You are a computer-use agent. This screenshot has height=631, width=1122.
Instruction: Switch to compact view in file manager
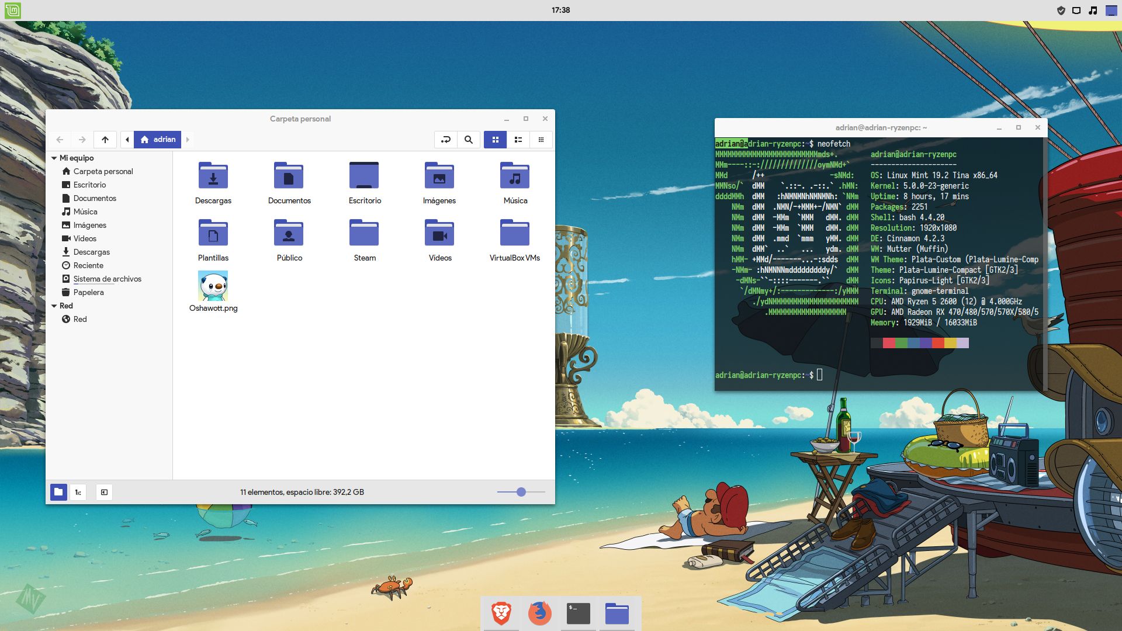tap(541, 140)
